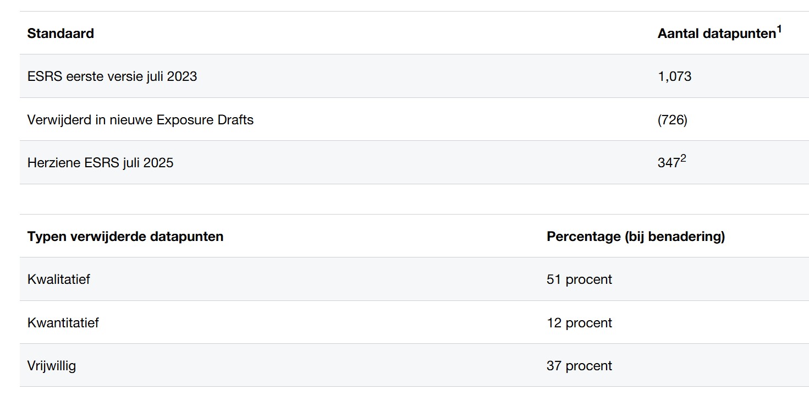Click the '12 procent' value

coord(579,323)
